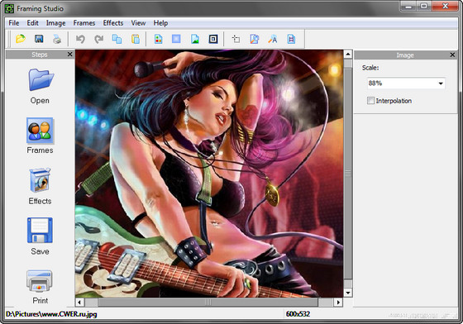Click the paste clipboard icon
463x324 pixels.
click(136, 39)
